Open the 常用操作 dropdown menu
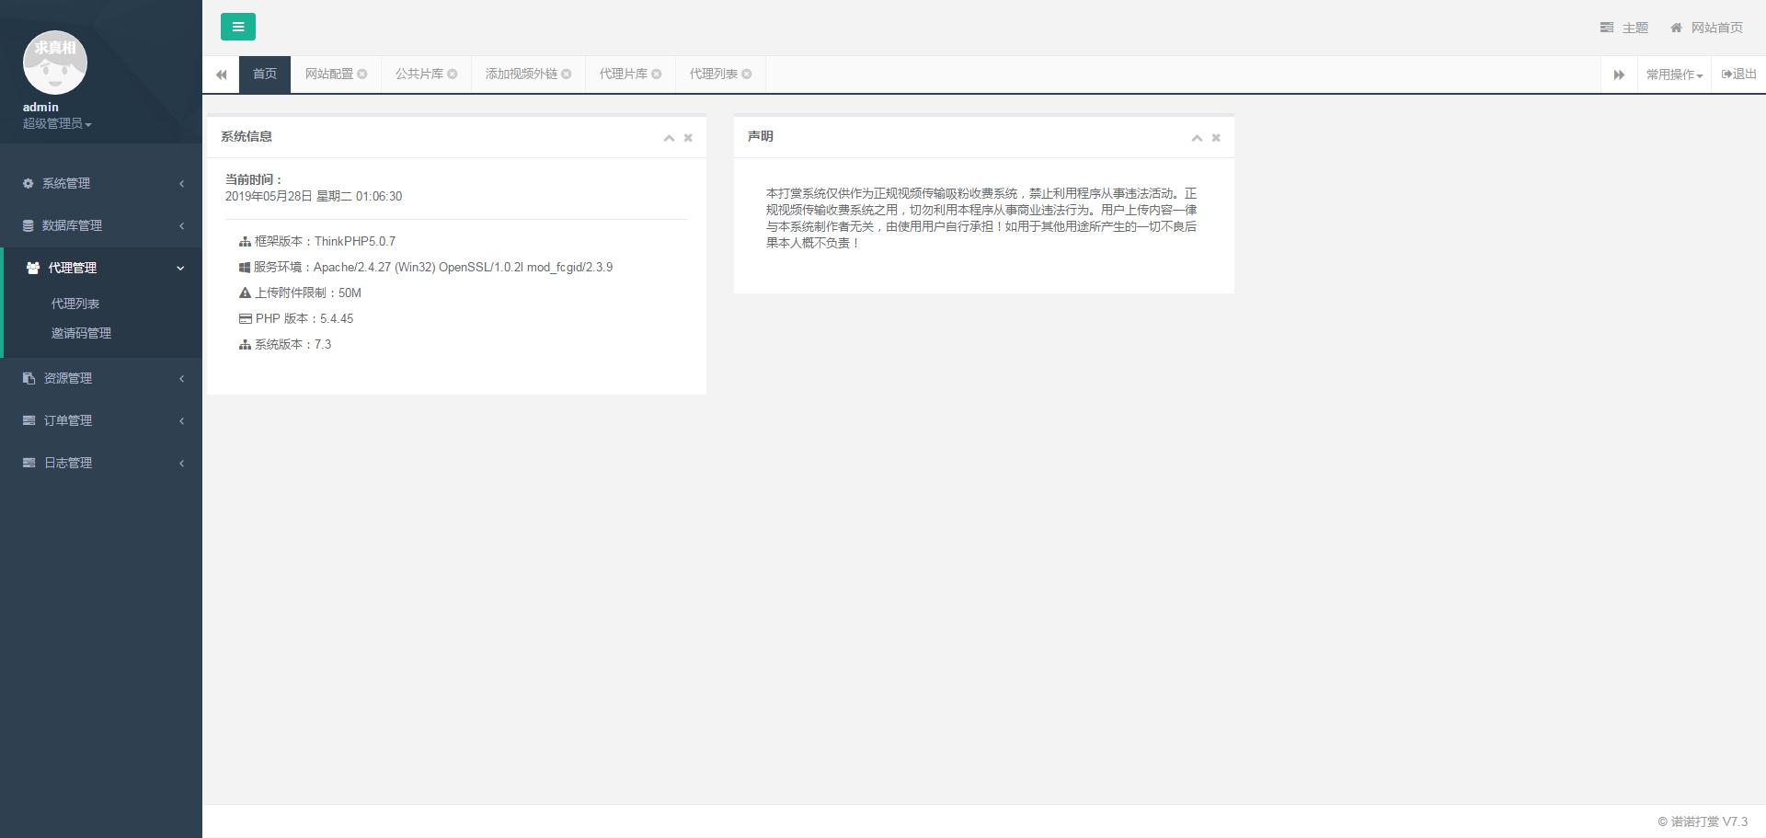 click(x=1673, y=75)
